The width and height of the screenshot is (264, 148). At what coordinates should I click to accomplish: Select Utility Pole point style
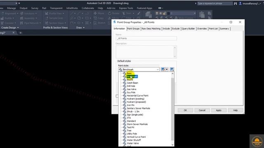(132, 134)
